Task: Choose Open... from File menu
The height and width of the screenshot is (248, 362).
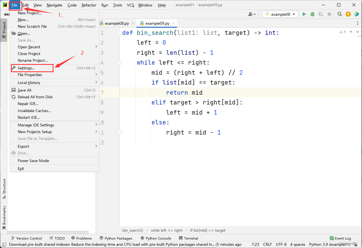Action: [x=54, y=33]
